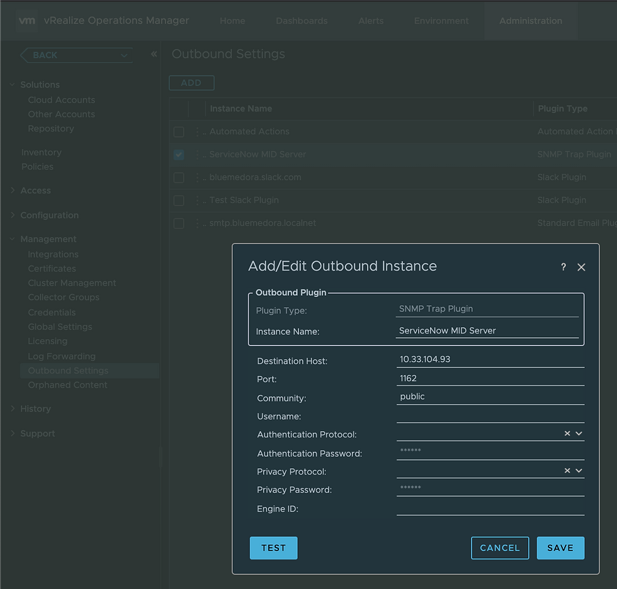Collapse the sidebar with double-chevron icon
The width and height of the screenshot is (617, 589).
[154, 54]
